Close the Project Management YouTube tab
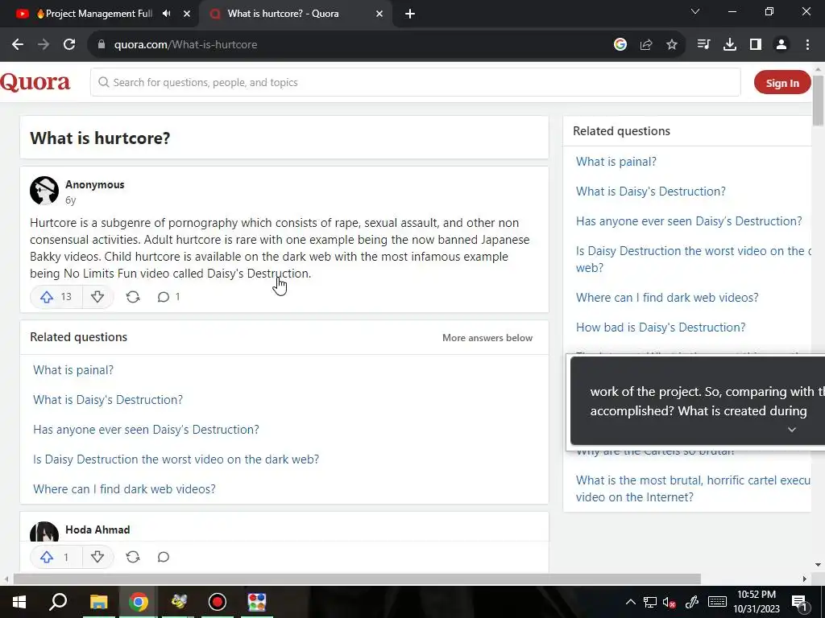This screenshot has height=618, width=825. [x=187, y=14]
